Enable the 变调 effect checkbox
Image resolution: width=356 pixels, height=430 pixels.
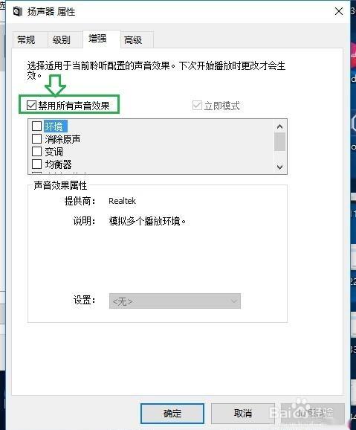tap(36, 151)
